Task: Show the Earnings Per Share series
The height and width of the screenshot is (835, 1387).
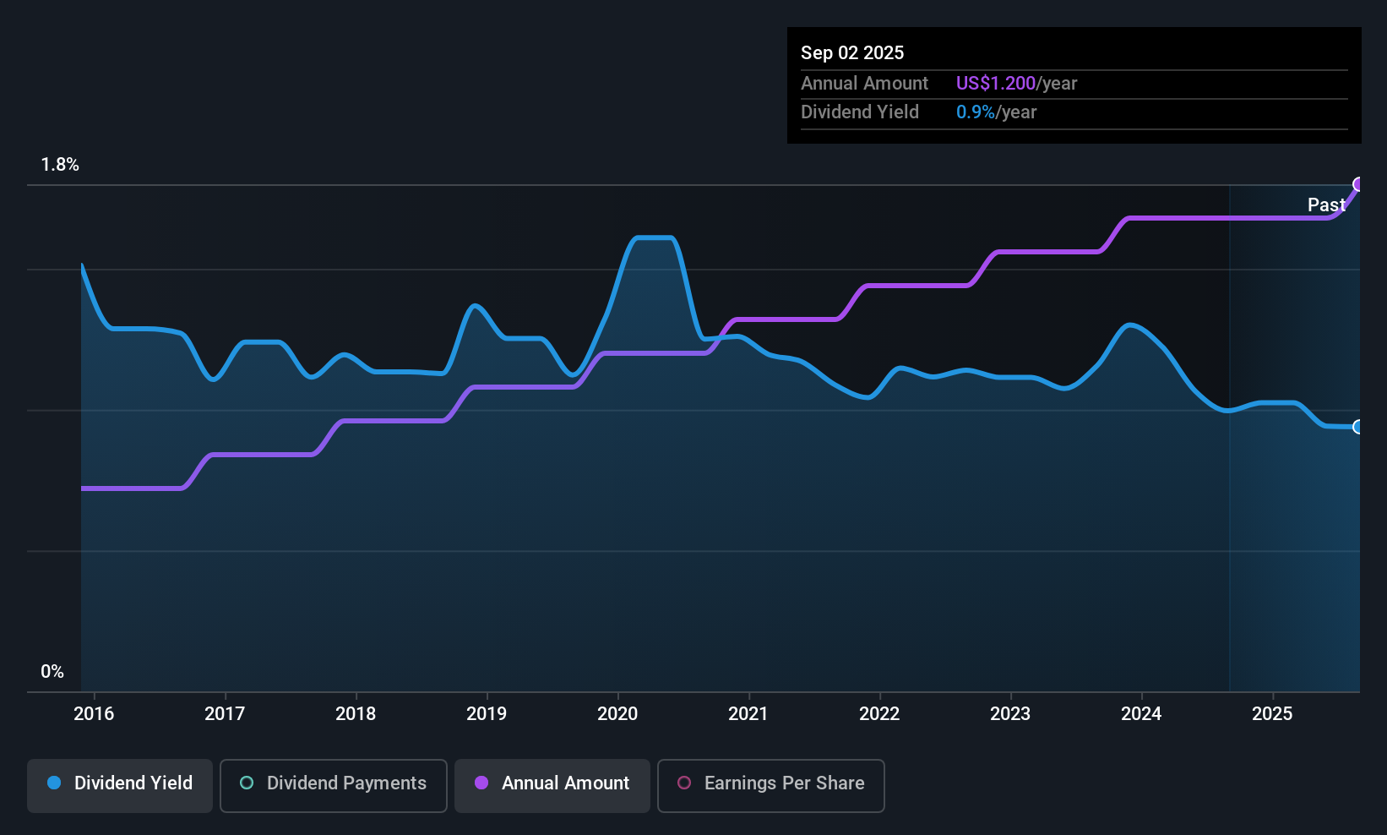Action: [x=770, y=785]
